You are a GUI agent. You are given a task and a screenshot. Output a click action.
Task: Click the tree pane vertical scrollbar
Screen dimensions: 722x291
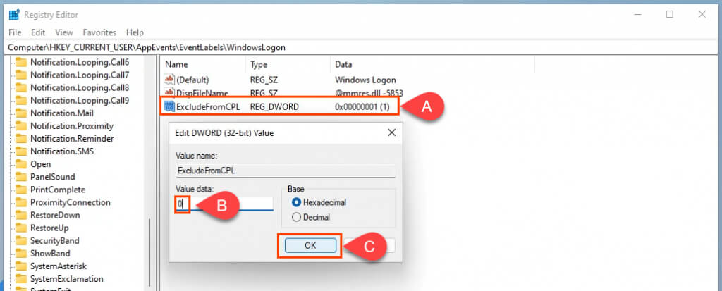[x=149, y=252]
